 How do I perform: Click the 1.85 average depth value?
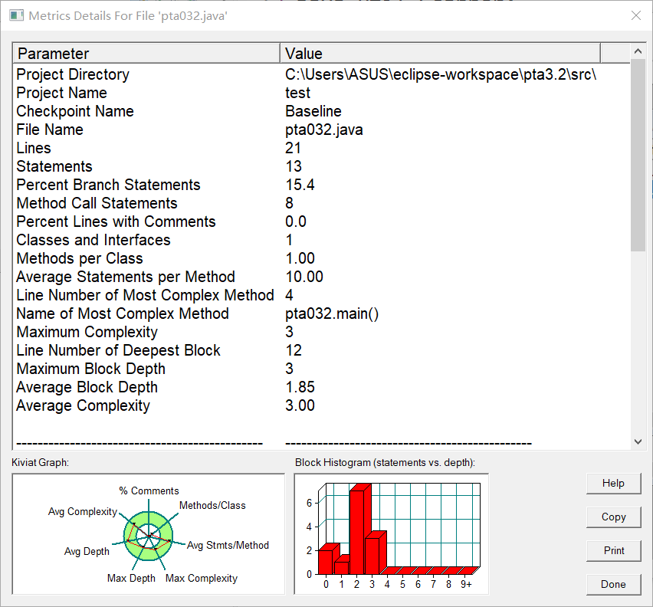tap(300, 387)
